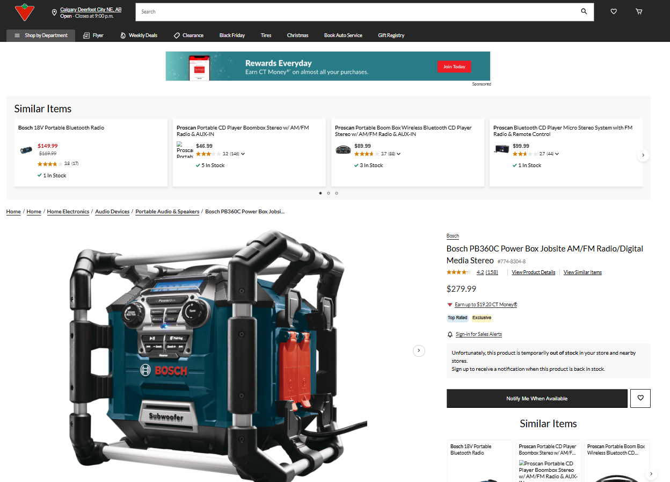Click the Notify Me When Available button

tap(537, 398)
